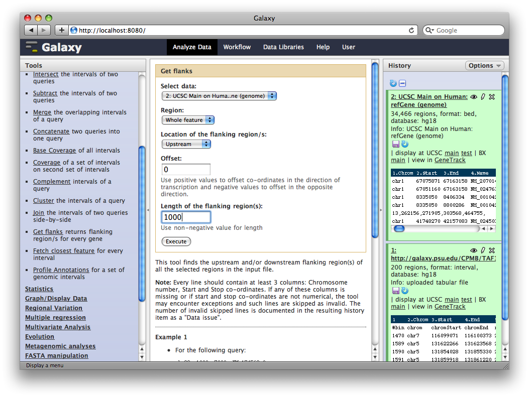This screenshot has height=397, width=529.
Task: Open Intersect intervals tool
Action: [x=46, y=74]
